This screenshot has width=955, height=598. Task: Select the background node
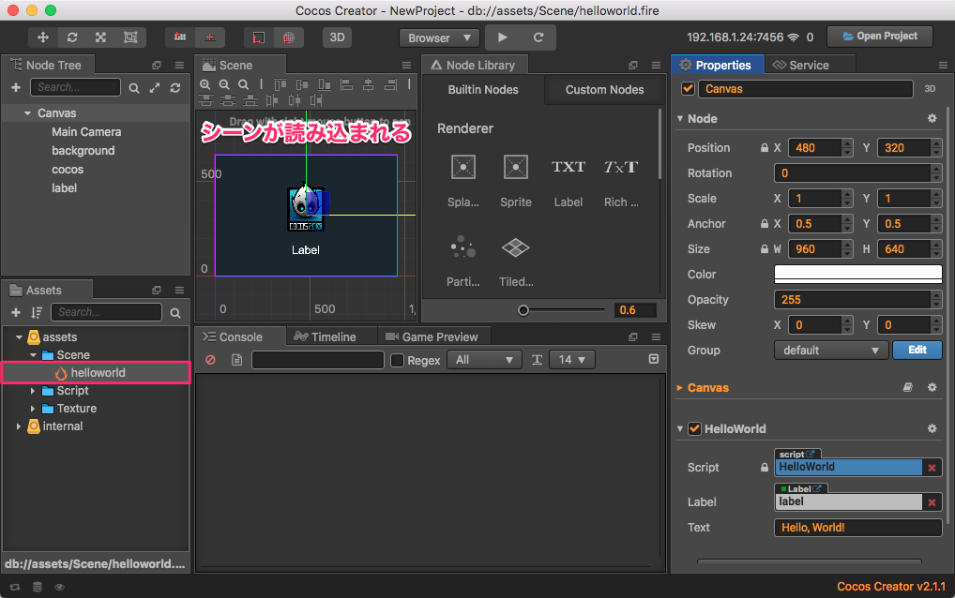pos(83,151)
